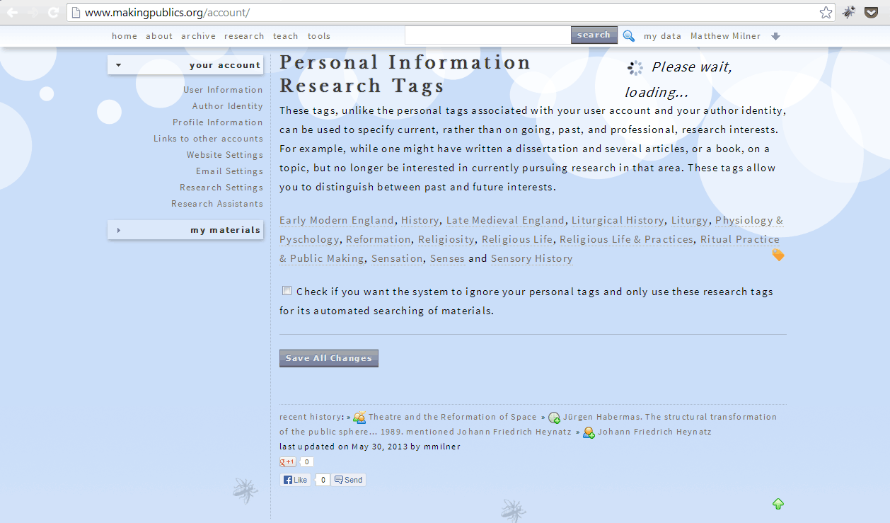
Task: Select the Senses tag
Action: (448, 258)
